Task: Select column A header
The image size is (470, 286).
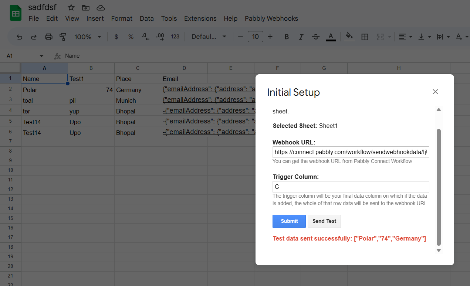Action: click(44, 68)
